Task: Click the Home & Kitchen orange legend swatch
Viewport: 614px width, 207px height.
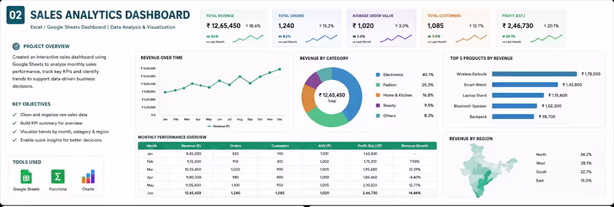Action: point(378,95)
